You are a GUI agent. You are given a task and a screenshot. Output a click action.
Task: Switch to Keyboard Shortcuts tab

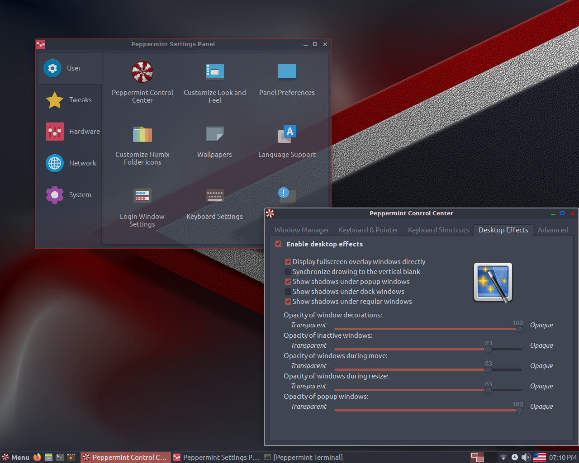(x=438, y=230)
